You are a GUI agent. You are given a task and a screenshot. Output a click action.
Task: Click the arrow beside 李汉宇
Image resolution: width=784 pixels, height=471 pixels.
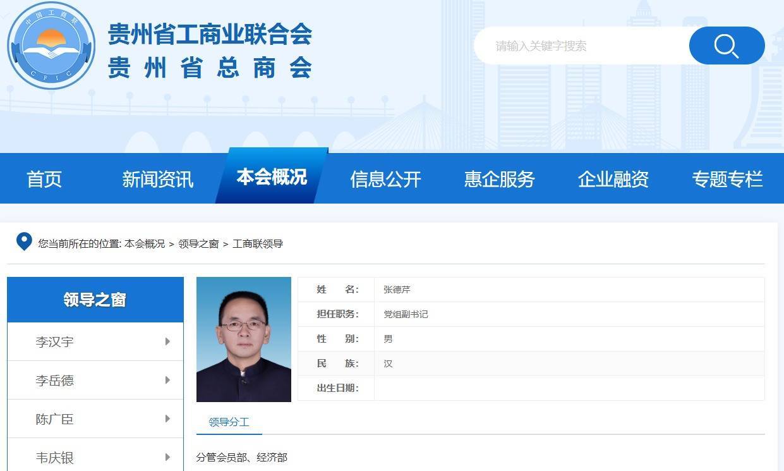tap(167, 341)
